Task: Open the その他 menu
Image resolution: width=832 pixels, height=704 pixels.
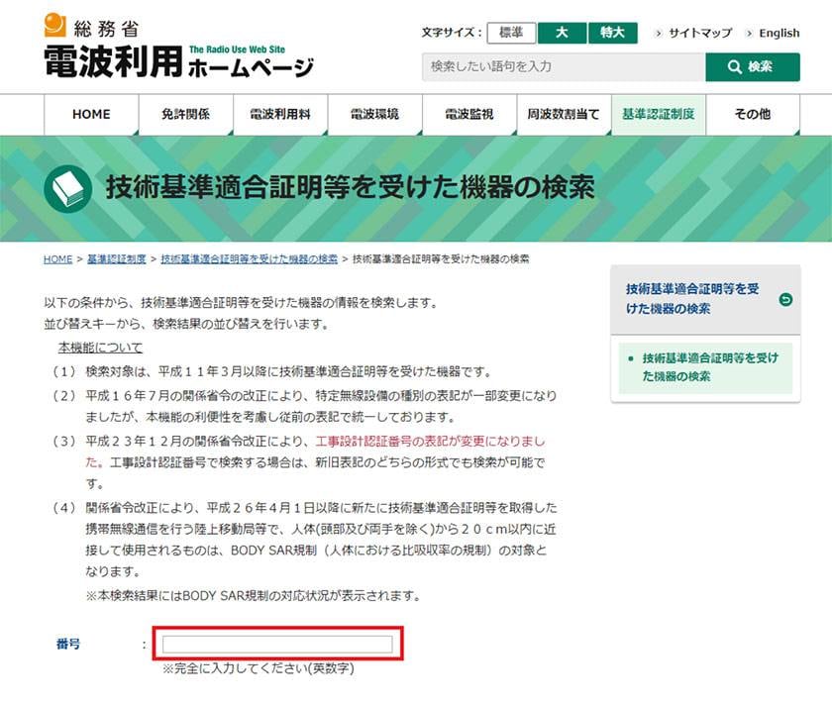Action: click(x=753, y=115)
